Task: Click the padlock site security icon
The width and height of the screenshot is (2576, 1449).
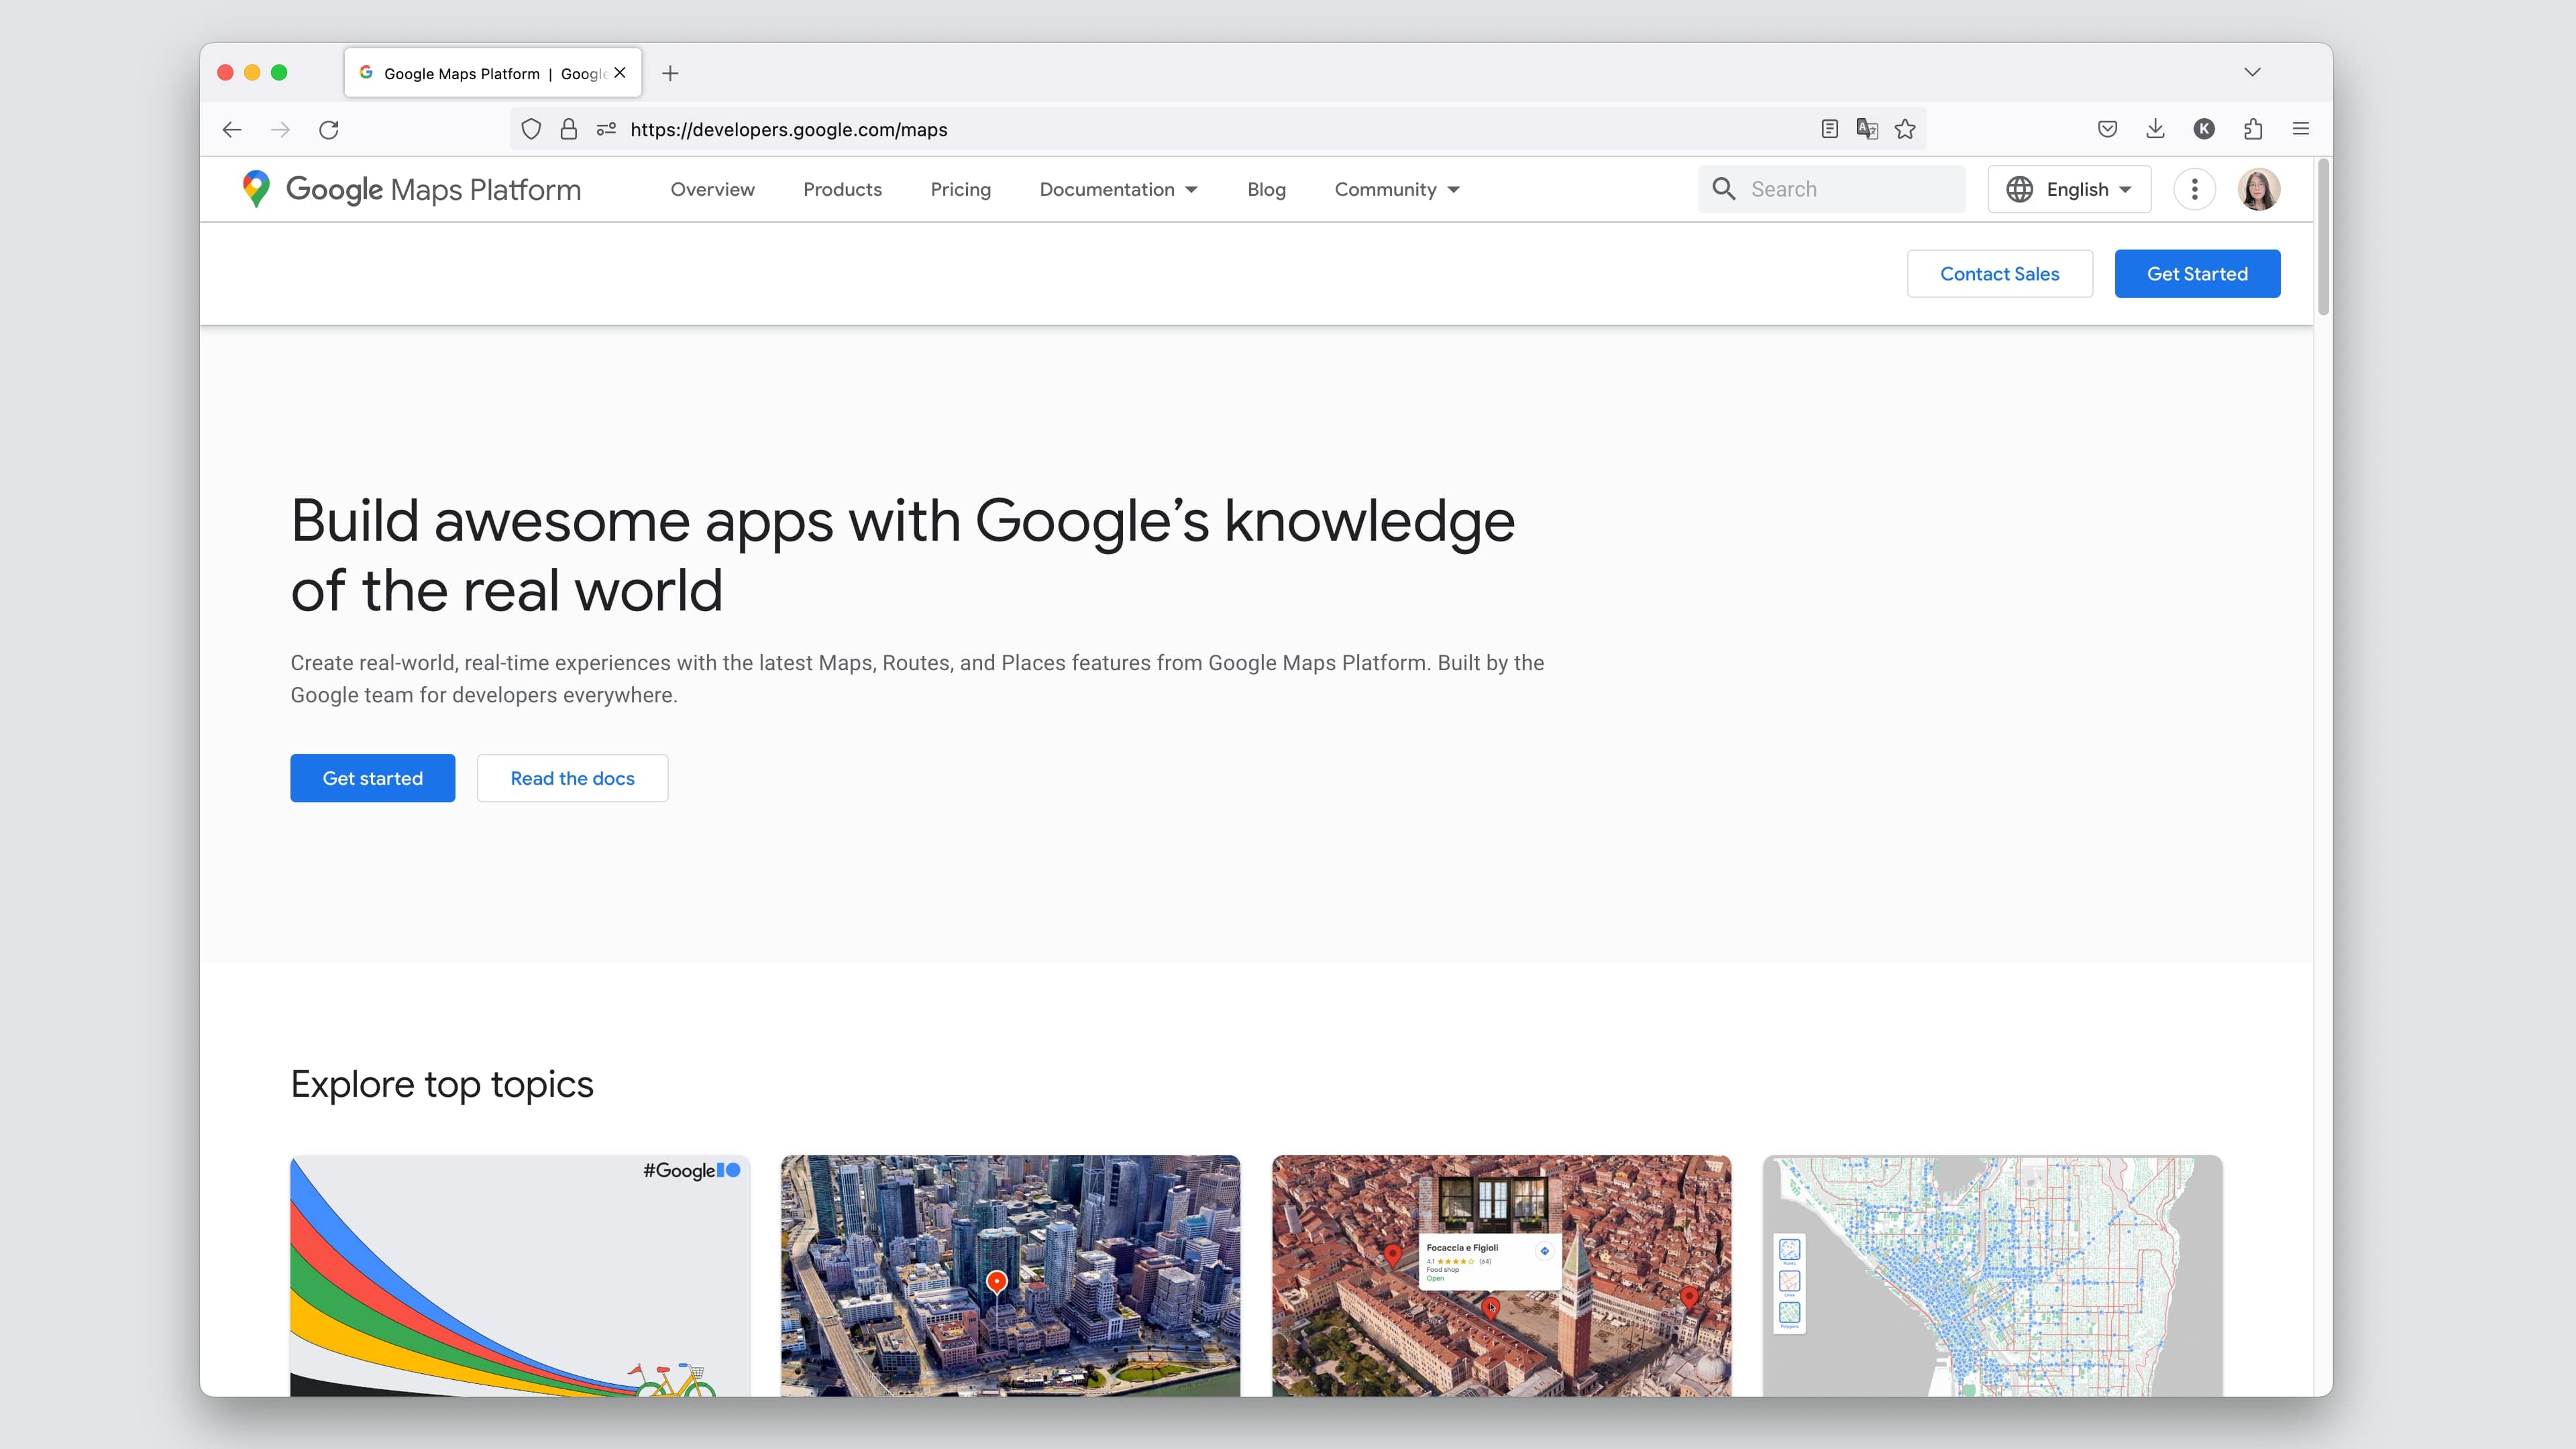Action: point(568,129)
